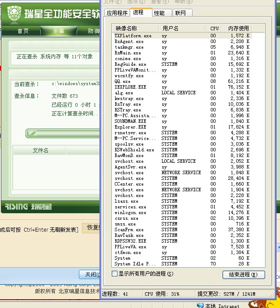The height and width of the screenshot is (308, 280).
Task: Select the M--PC.Service... process
Action: 182,138
